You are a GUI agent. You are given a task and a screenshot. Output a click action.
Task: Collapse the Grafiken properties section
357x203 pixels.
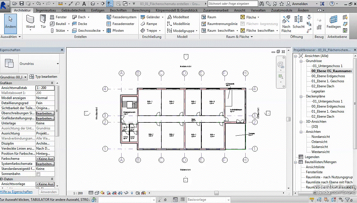(x=52, y=83)
